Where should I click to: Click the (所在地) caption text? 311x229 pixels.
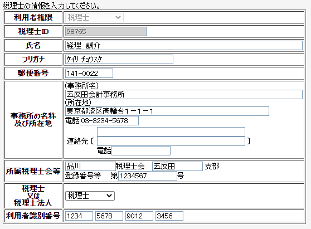78,103
